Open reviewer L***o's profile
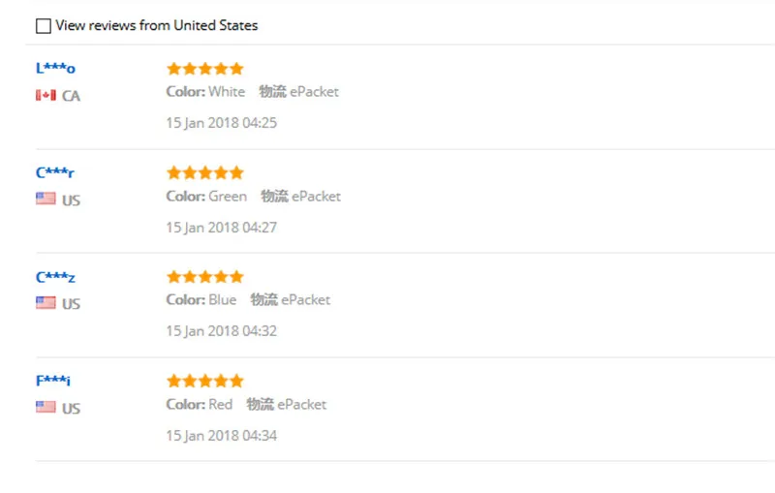Screen dimensions: 775x493 point(55,68)
